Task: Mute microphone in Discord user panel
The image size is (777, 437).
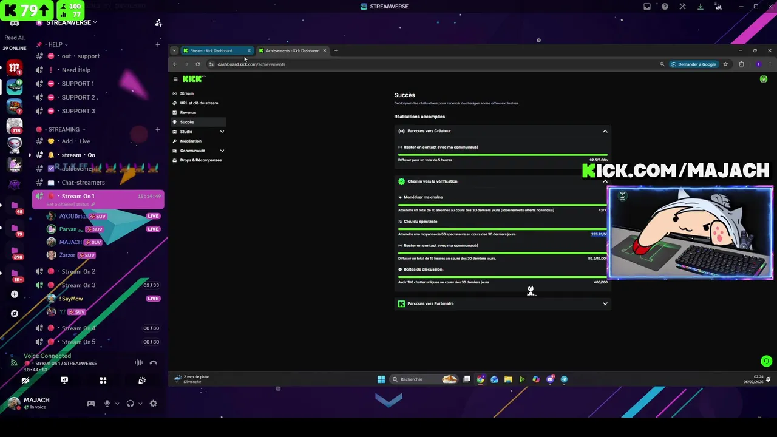Action: tap(107, 404)
